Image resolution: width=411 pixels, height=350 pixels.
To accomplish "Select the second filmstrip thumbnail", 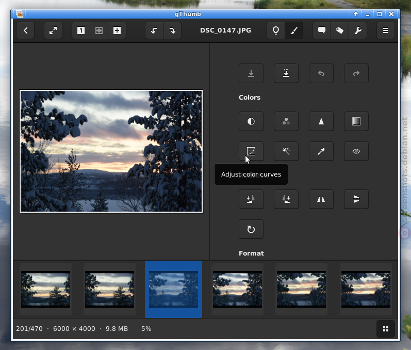I will tap(109, 289).
